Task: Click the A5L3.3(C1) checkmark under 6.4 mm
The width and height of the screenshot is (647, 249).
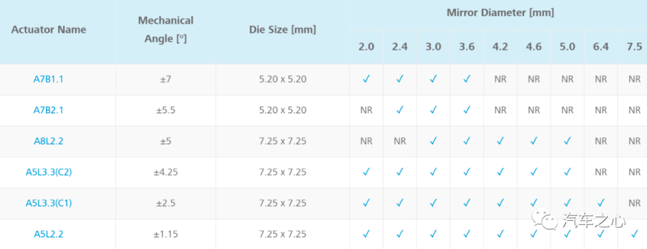Action: pyautogui.click(x=601, y=203)
